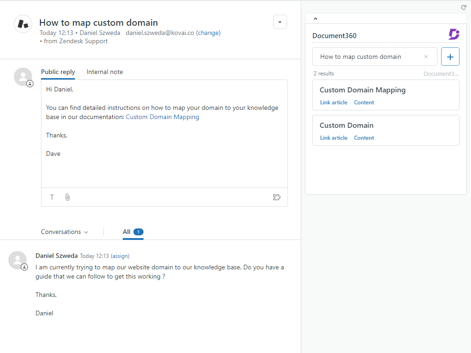Click the Zendesk ticket requester avatar
The height and width of the screenshot is (353, 471).
tap(23, 24)
